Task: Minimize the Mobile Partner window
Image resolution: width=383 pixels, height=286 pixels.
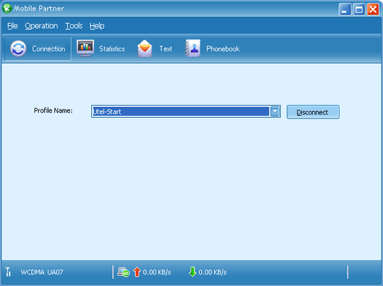Action: point(345,10)
